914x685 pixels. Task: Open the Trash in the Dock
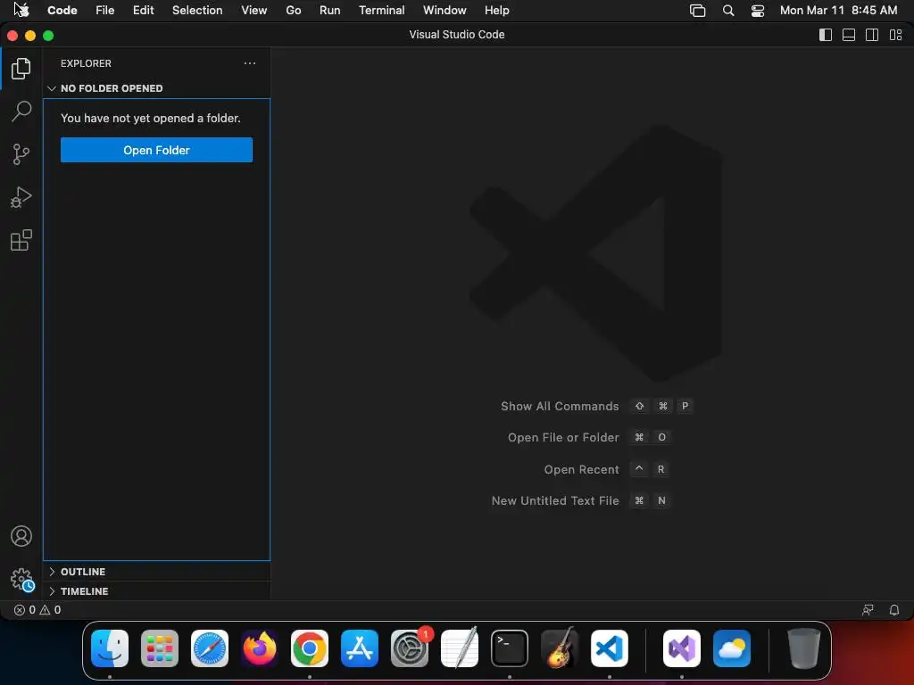[x=804, y=648]
